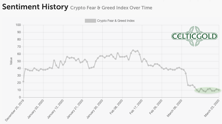Toggle the Crypto Fear & Greed Index legend label
This screenshot has height=124, width=222.
(x=116, y=21)
